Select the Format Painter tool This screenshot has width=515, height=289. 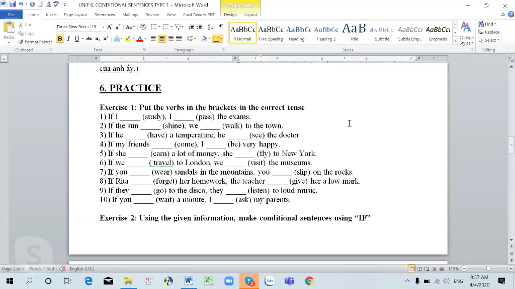[x=35, y=42]
